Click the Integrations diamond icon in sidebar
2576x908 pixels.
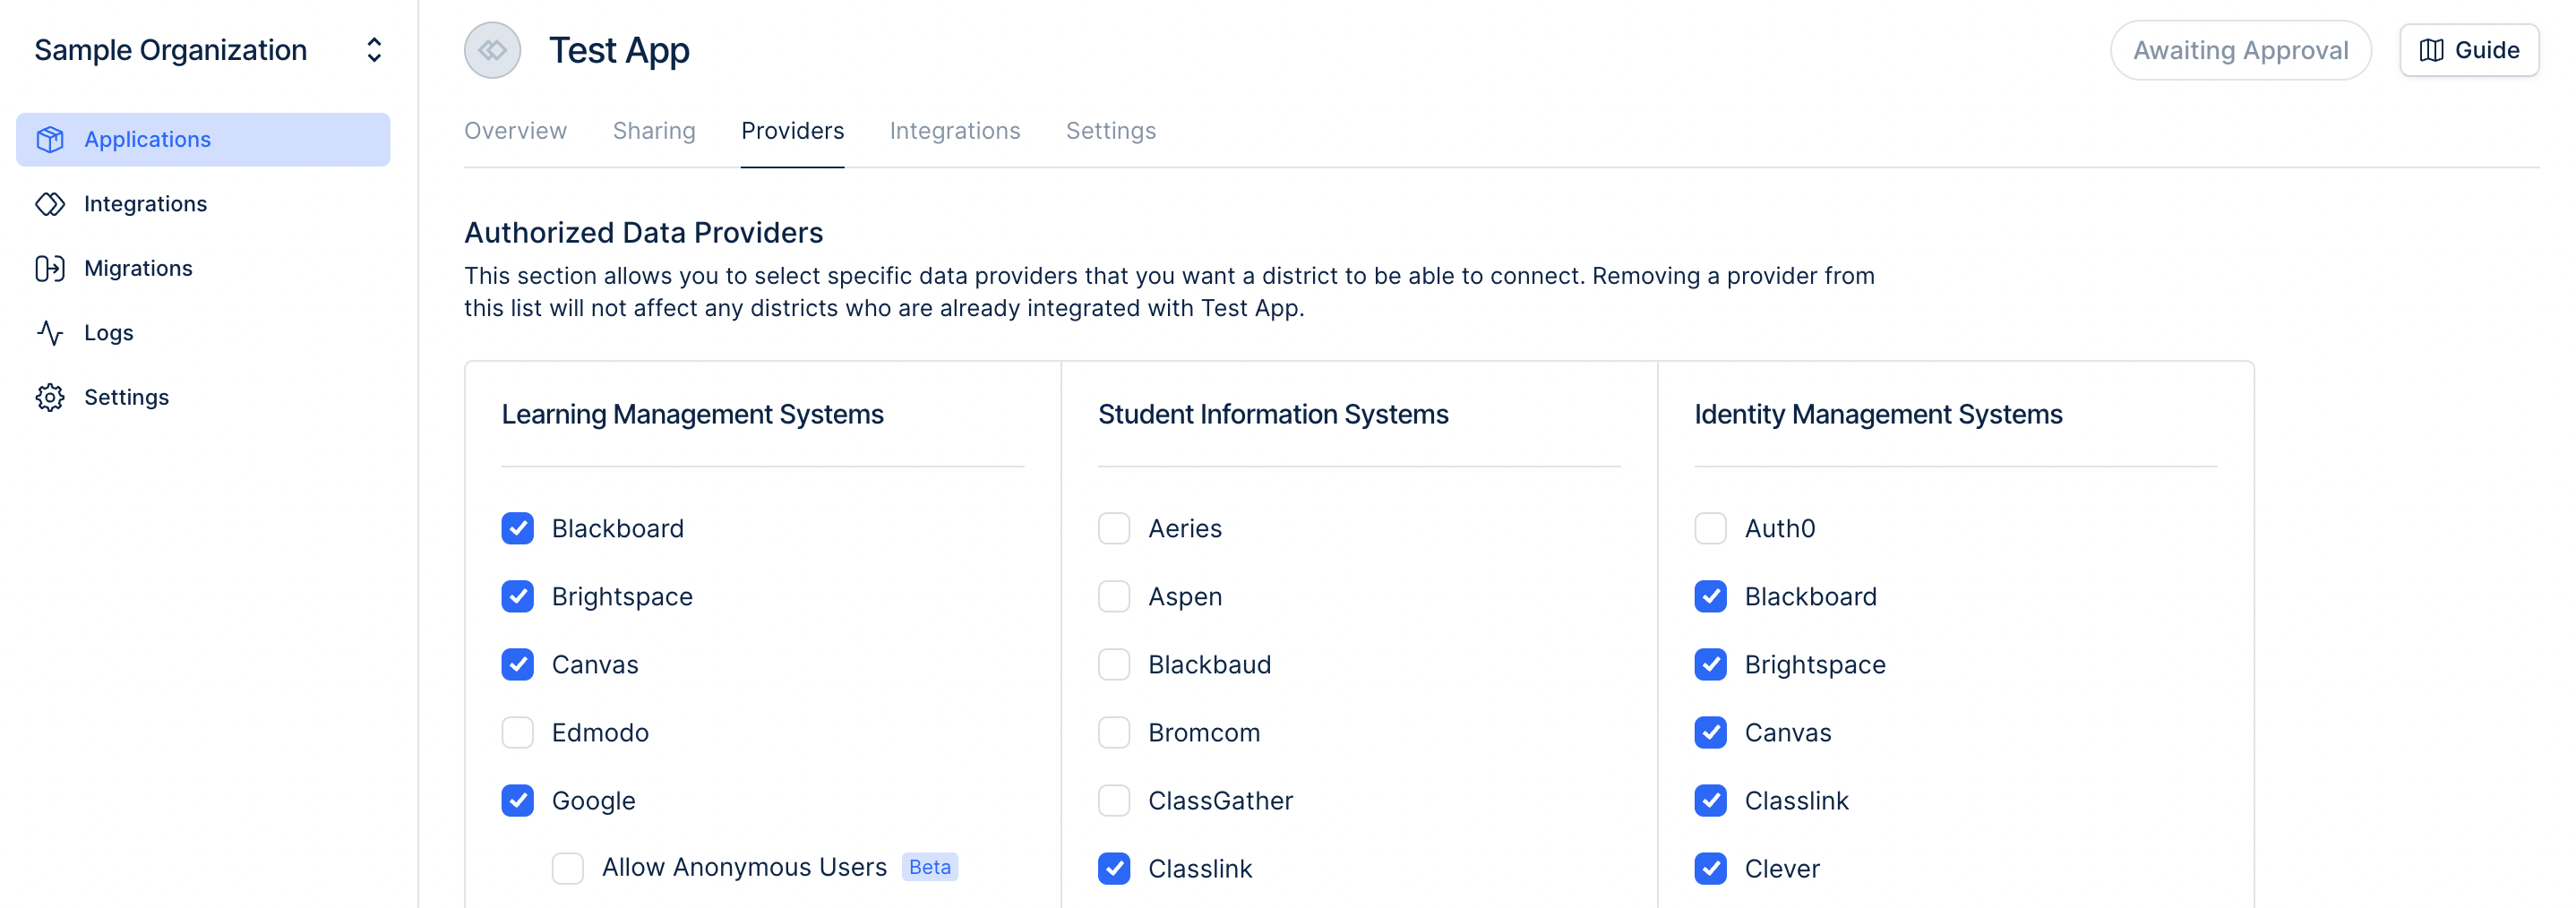[x=50, y=204]
